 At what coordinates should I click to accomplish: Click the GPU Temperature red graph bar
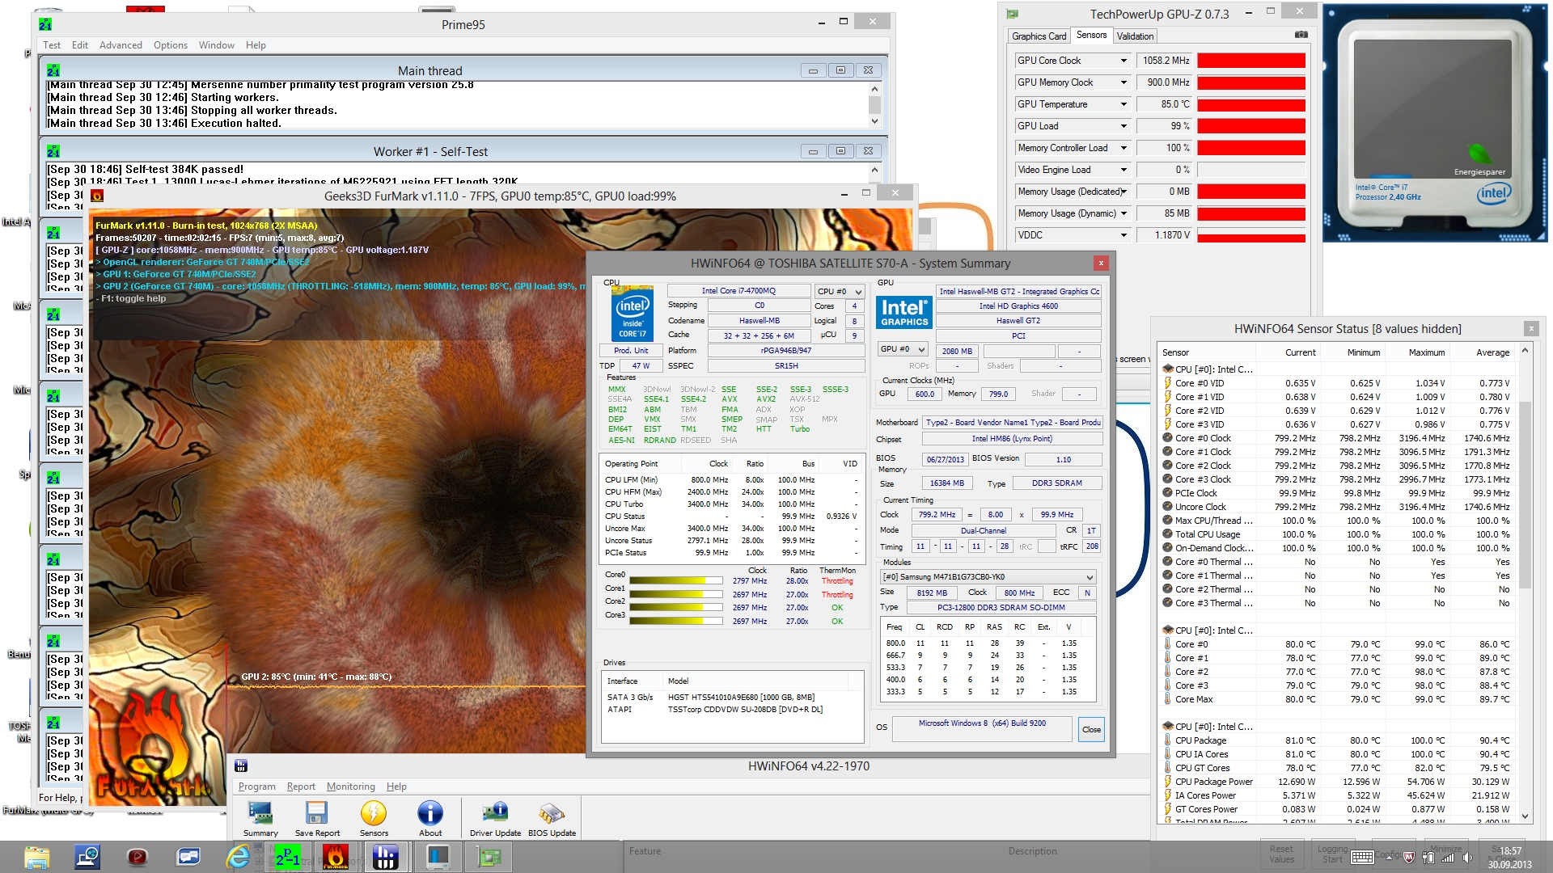click(1251, 104)
